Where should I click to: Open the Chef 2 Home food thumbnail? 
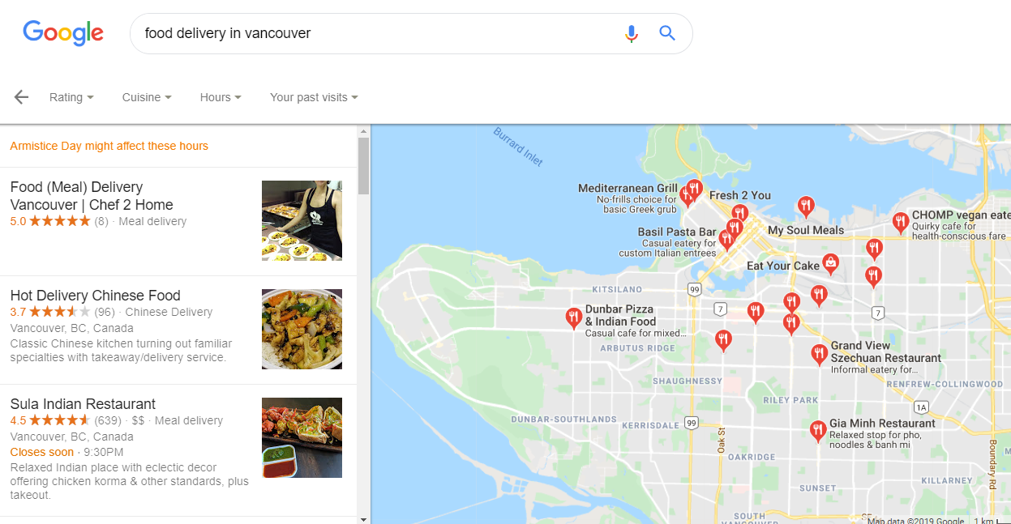(302, 220)
